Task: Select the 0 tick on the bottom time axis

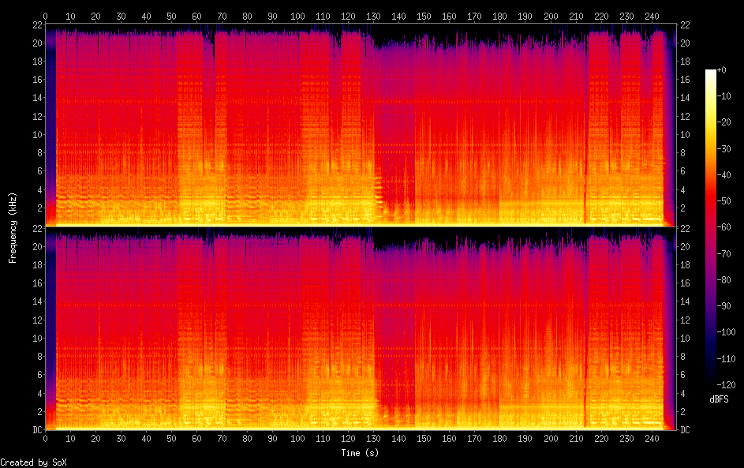Action: 45,439
